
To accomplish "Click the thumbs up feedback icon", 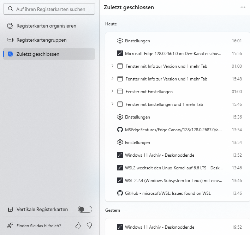I will click(78, 225).
